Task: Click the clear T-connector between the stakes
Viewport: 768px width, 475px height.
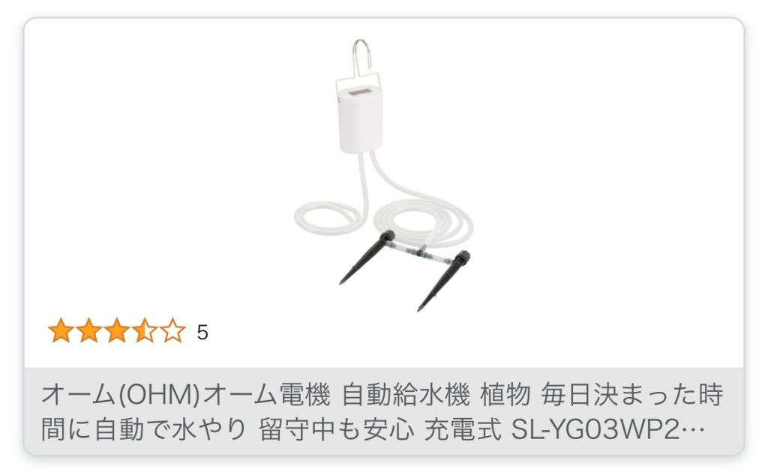Action: coord(420,252)
